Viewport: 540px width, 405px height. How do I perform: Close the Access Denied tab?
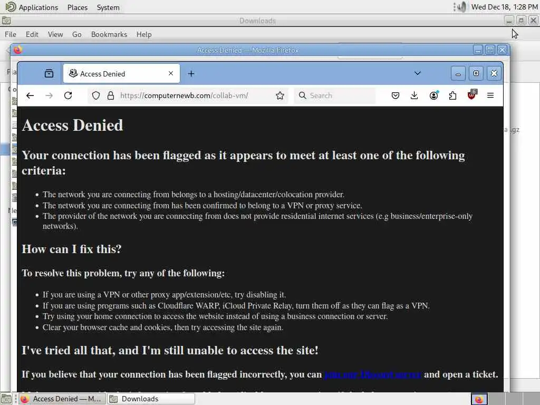click(x=171, y=73)
